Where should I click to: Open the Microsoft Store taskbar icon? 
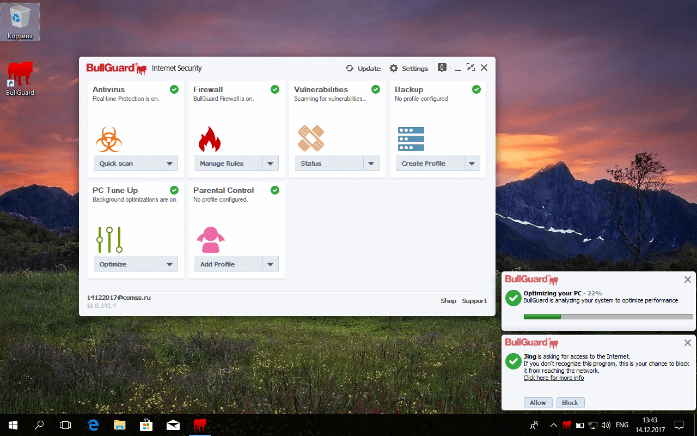tap(146, 425)
